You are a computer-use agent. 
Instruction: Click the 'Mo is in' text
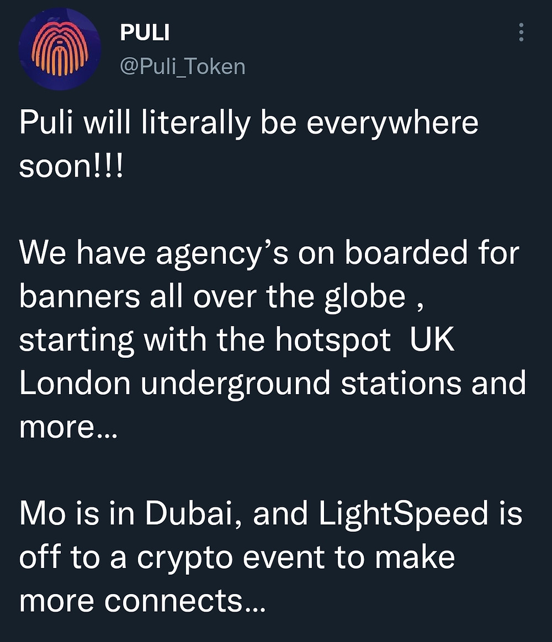point(77,513)
